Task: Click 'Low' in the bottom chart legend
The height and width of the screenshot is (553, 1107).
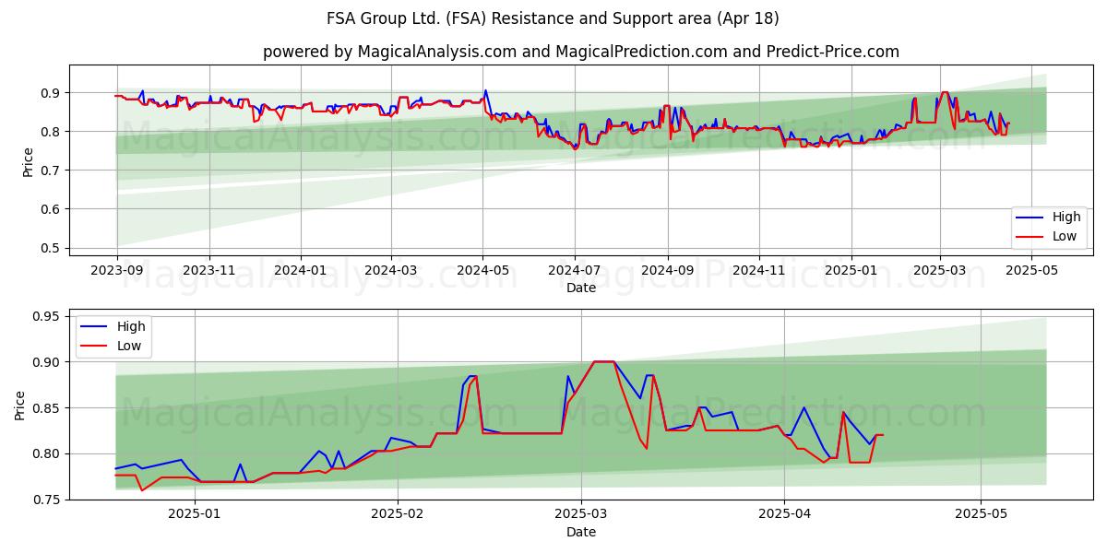Action: tap(130, 345)
